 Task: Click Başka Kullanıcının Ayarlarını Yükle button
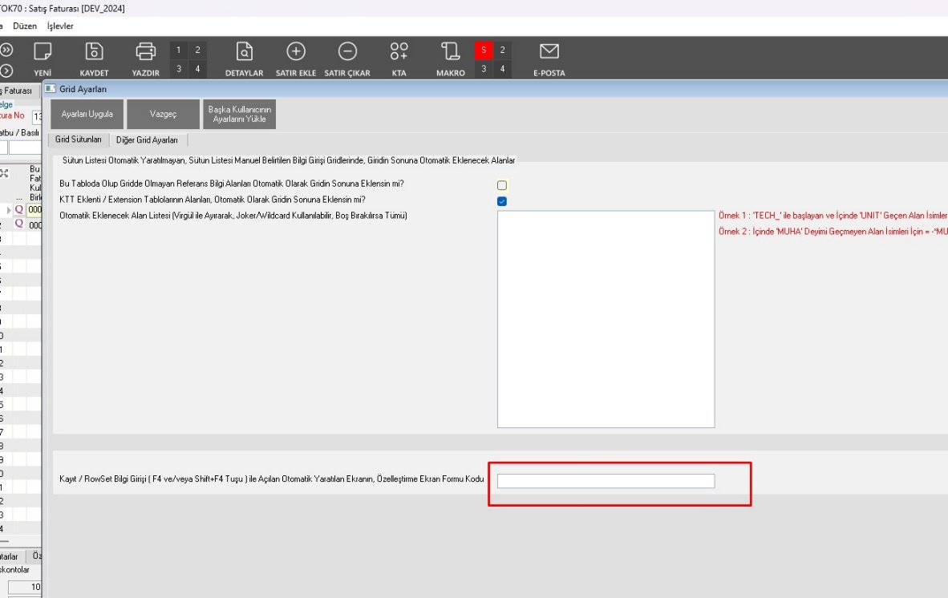click(x=240, y=114)
